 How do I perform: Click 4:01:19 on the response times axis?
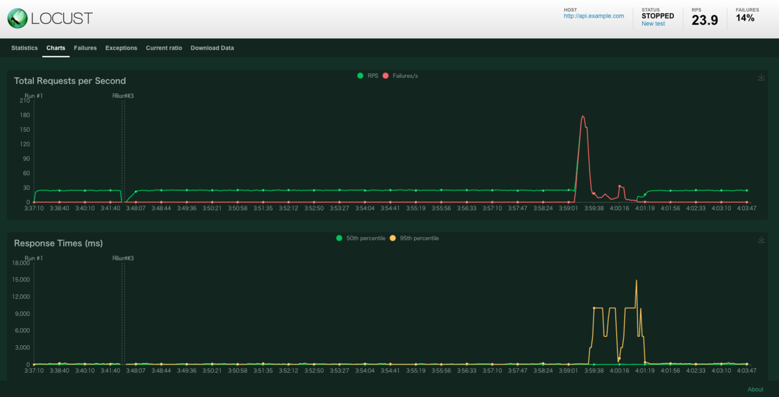coord(644,370)
